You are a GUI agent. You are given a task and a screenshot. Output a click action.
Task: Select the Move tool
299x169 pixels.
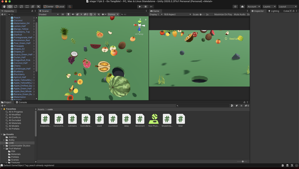9,6
